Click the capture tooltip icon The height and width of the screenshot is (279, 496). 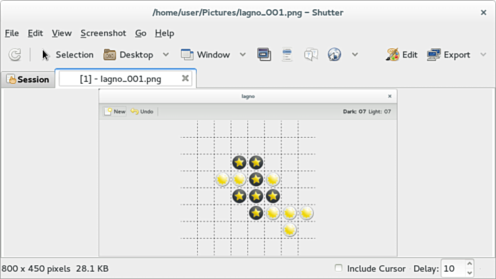coord(311,55)
